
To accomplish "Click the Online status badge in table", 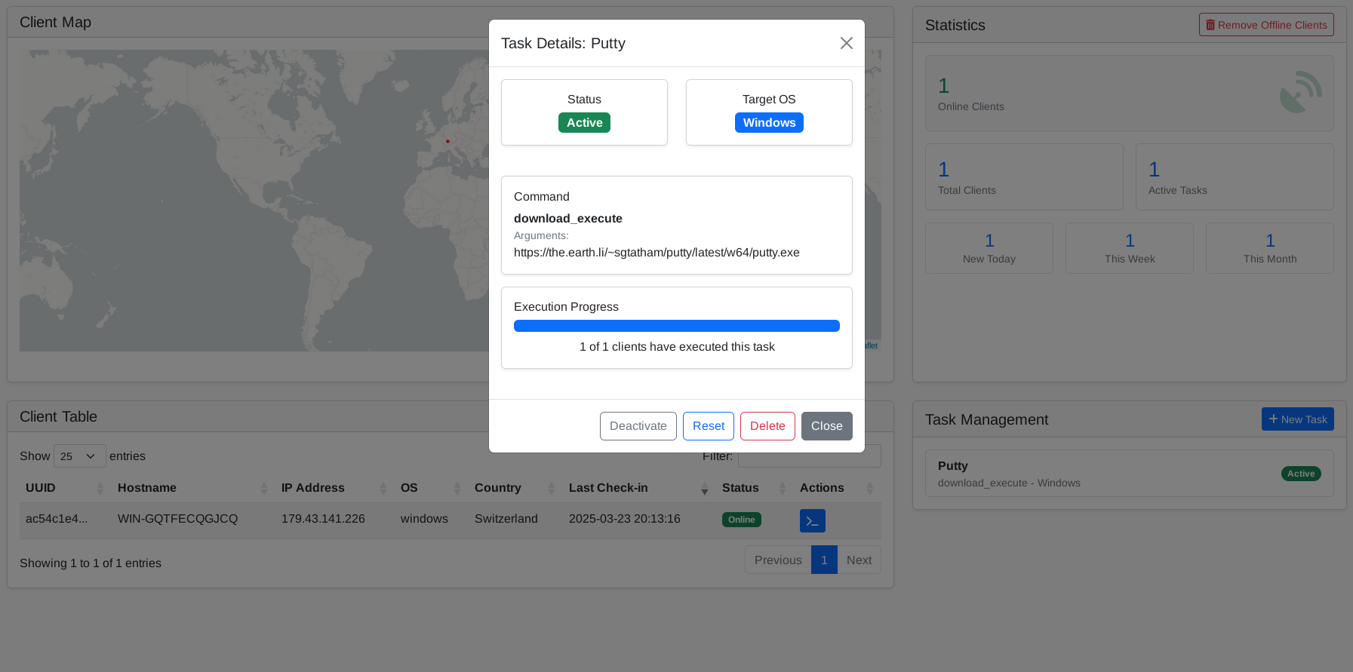I will click(x=742, y=520).
